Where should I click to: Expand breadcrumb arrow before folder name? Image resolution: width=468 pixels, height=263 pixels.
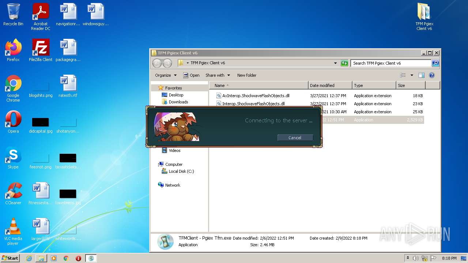pyautogui.click(x=188, y=63)
